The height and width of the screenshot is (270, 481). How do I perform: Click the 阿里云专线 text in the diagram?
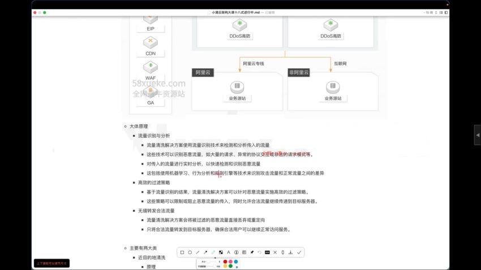254,64
